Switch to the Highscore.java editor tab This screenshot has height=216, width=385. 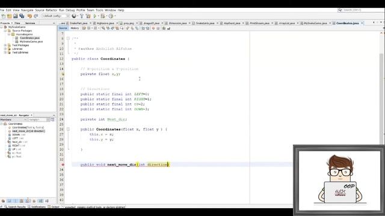coord(105,23)
